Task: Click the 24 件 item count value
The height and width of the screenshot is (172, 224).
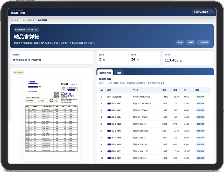Action: (135, 59)
